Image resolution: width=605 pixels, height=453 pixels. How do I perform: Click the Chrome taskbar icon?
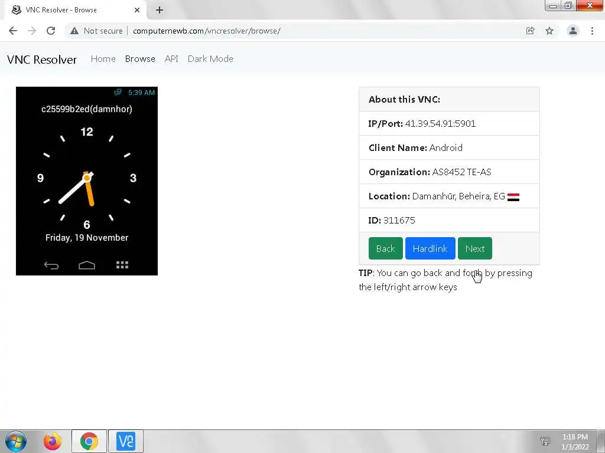89,441
